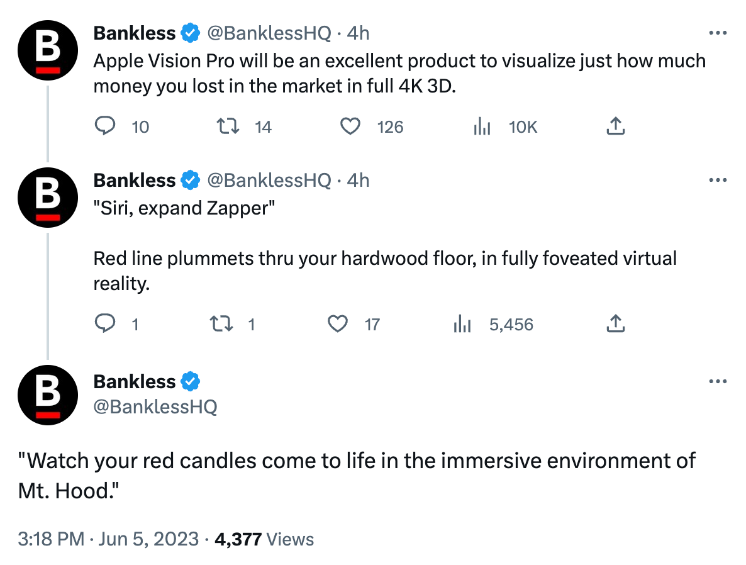Click the Bankless avatar on the second tweet
Viewport: 746px width, 565px height.
(x=48, y=198)
